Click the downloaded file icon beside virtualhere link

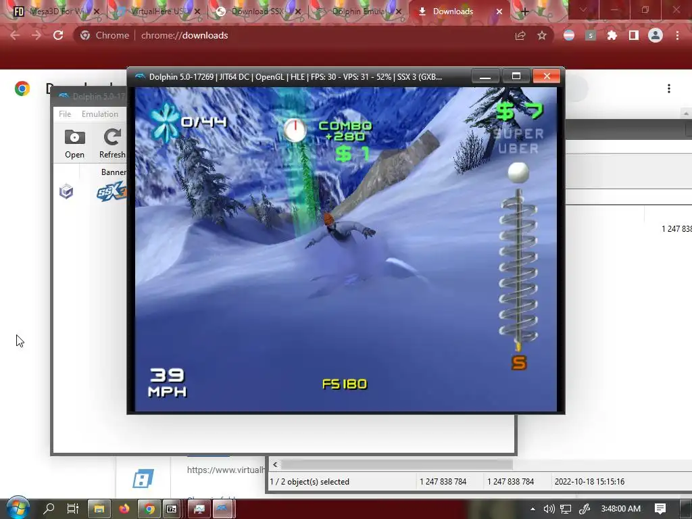tap(143, 478)
